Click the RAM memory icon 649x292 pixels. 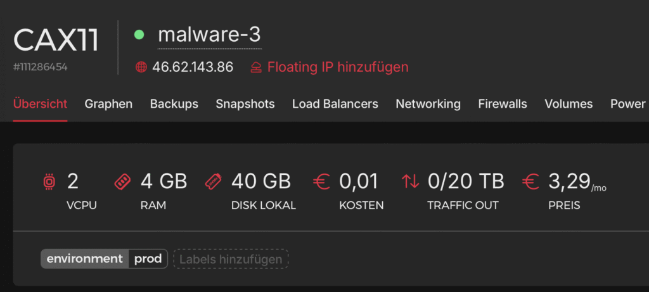[122, 182]
